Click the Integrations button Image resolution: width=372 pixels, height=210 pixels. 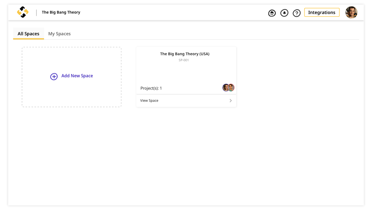point(322,13)
